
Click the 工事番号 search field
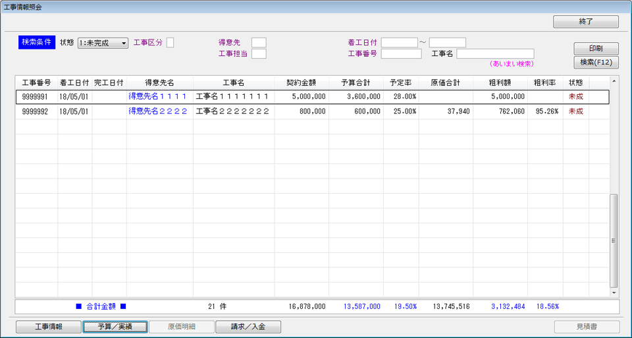pyautogui.click(x=401, y=54)
